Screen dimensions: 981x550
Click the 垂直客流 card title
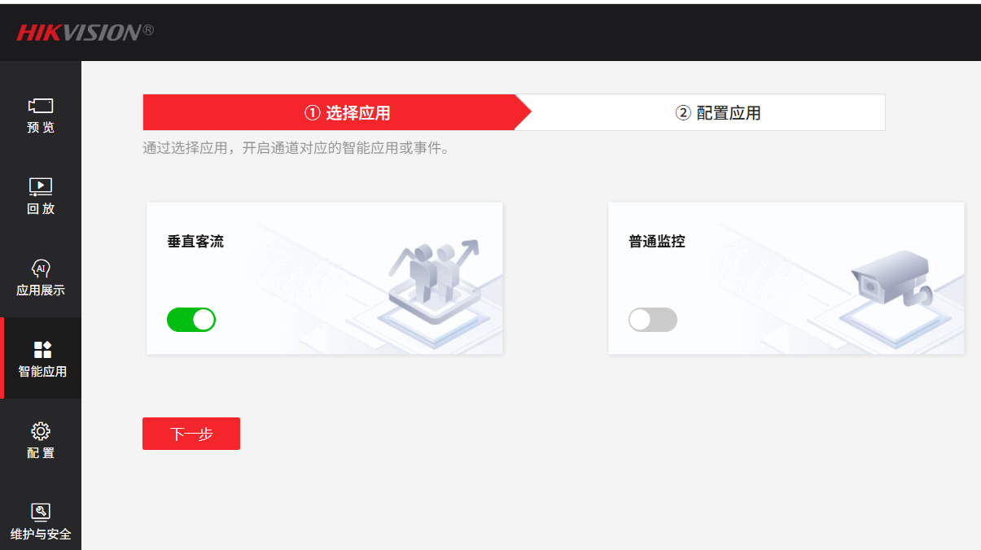pos(195,242)
